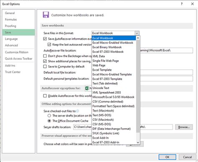
Task: Choose Microsoft Excel 5.0/95 Workbook
Action: click(114, 97)
